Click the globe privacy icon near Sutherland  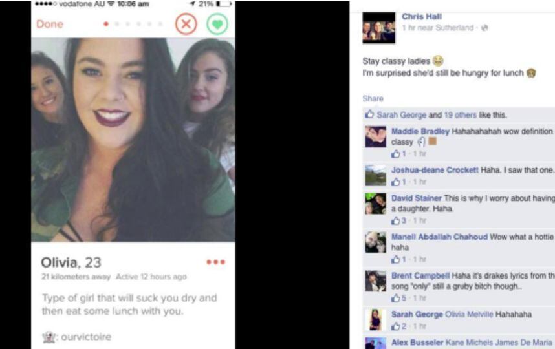click(x=484, y=28)
